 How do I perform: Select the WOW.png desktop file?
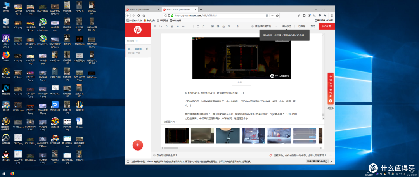click(92, 74)
